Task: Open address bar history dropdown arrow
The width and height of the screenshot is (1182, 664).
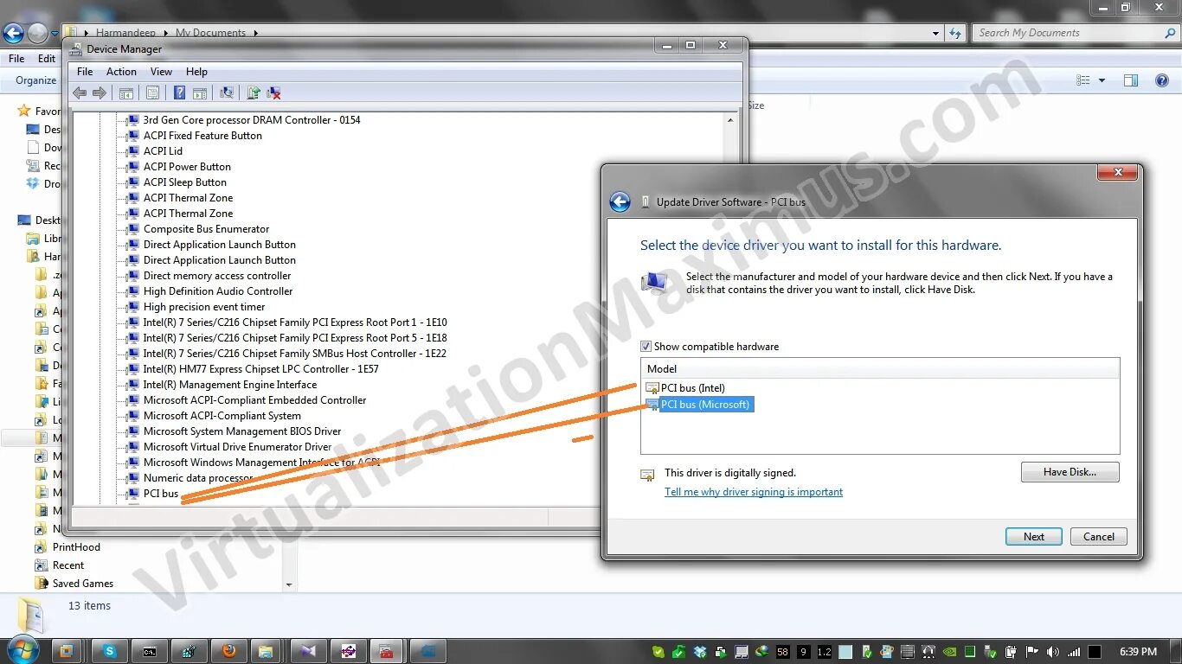Action: click(935, 33)
